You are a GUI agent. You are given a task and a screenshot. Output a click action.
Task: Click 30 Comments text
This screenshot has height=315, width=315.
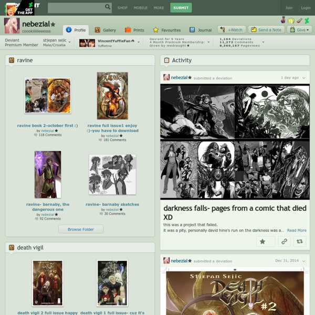[x=114, y=214]
